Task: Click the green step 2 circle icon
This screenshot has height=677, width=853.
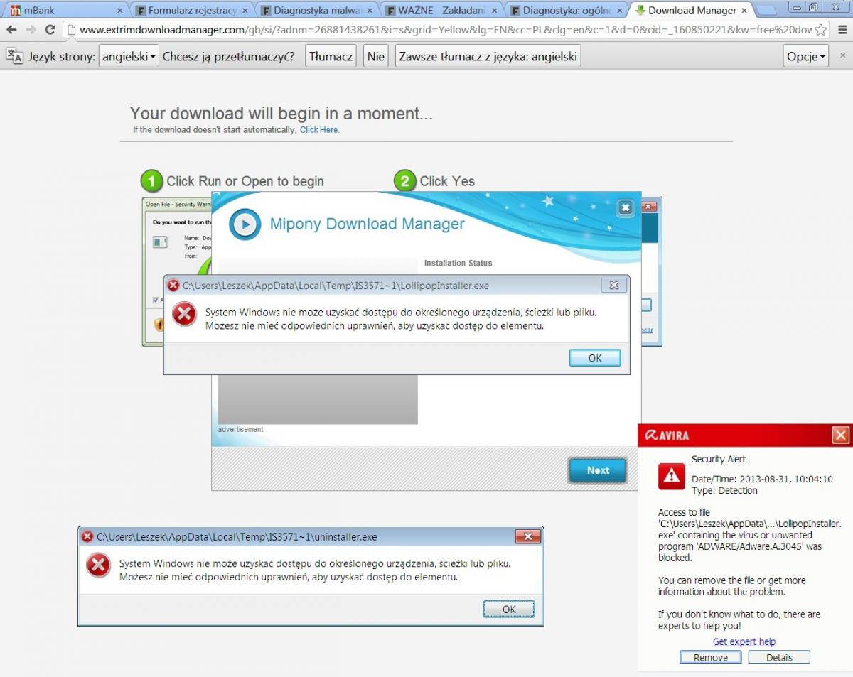Action: [404, 181]
